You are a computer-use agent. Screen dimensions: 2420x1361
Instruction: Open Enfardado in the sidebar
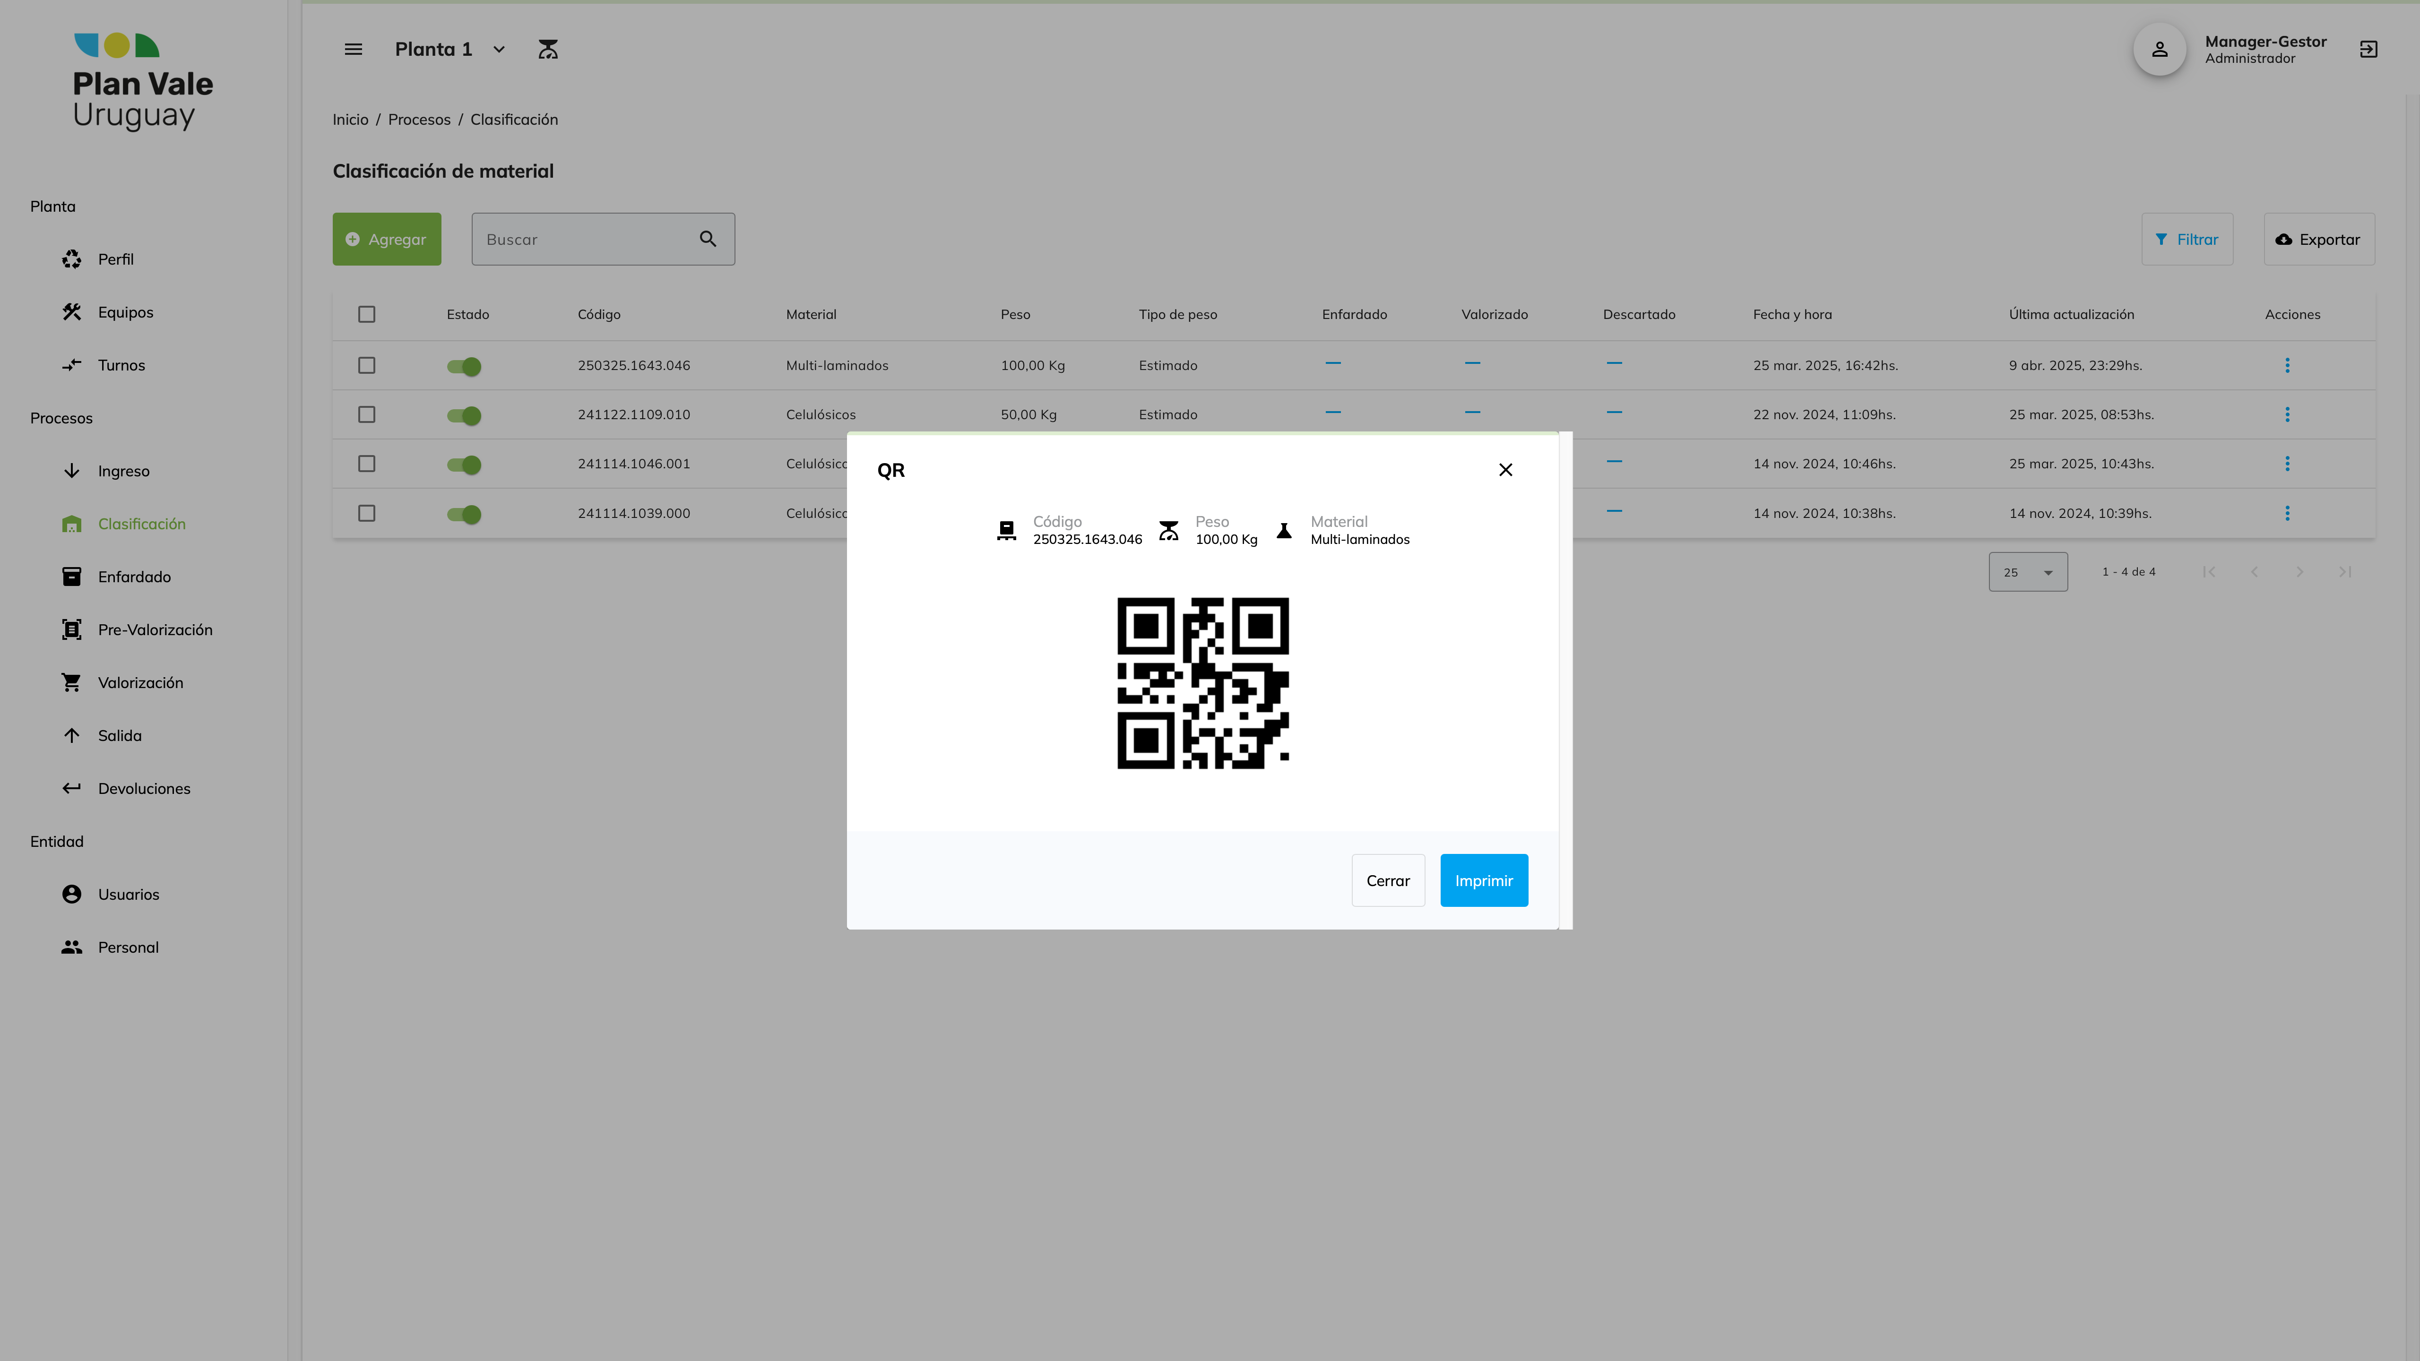pyautogui.click(x=134, y=577)
